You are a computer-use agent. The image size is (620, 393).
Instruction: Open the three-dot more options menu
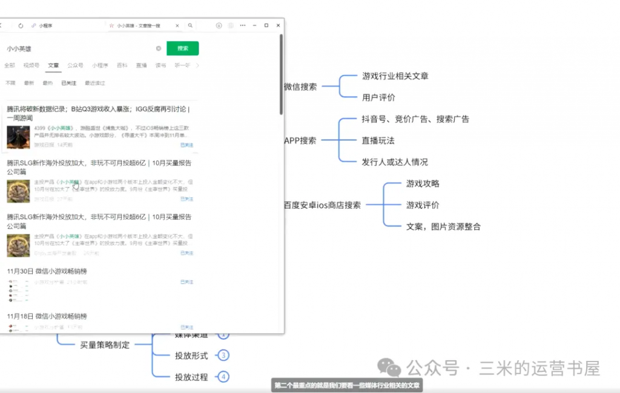243,25
